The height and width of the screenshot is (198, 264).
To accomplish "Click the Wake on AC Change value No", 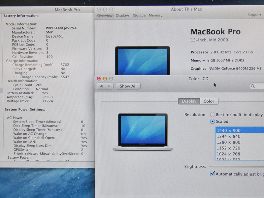I will pyautogui.click(x=83, y=134).
